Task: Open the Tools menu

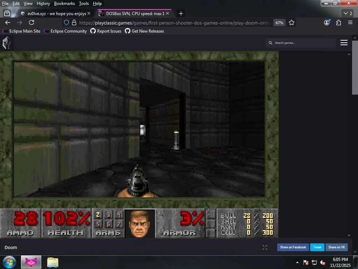Action: coord(84,4)
